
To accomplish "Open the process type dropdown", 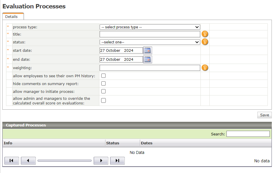I will pos(150,27).
